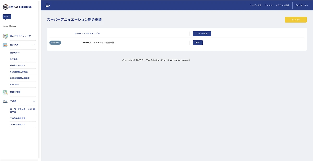Go to コンサルティング sidebar link

(x=18, y=125)
